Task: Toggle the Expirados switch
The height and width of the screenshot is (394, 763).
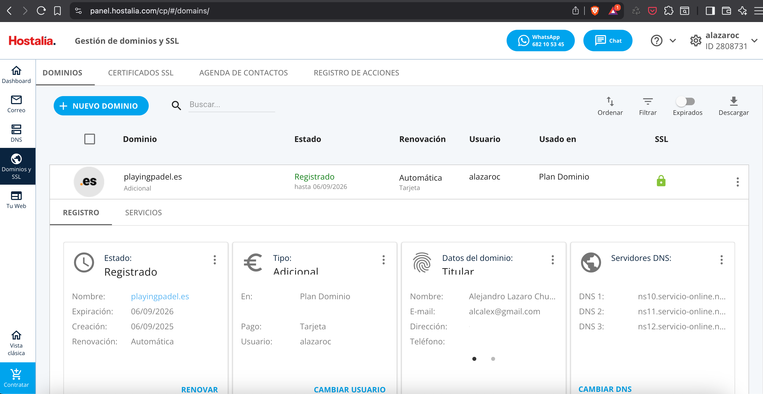Action: point(686,101)
